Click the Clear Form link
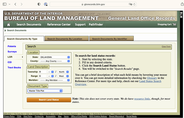Screen dimensions: 184x118 [166, 46]
